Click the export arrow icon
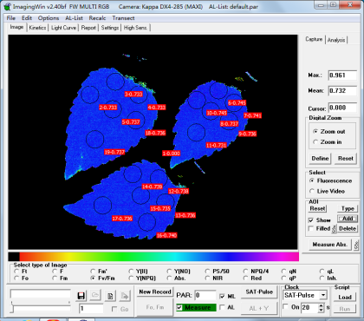Image resolution: width=364 pixels, height=321 pixels. pyautogui.click(x=125, y=296)
